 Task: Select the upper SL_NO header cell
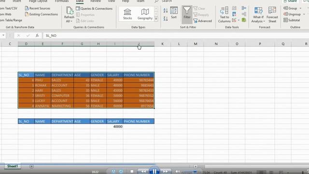[26, 75]
